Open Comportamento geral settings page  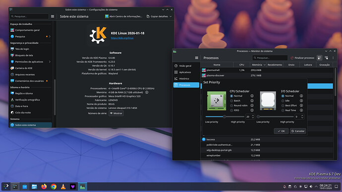(x=31, y=30)
